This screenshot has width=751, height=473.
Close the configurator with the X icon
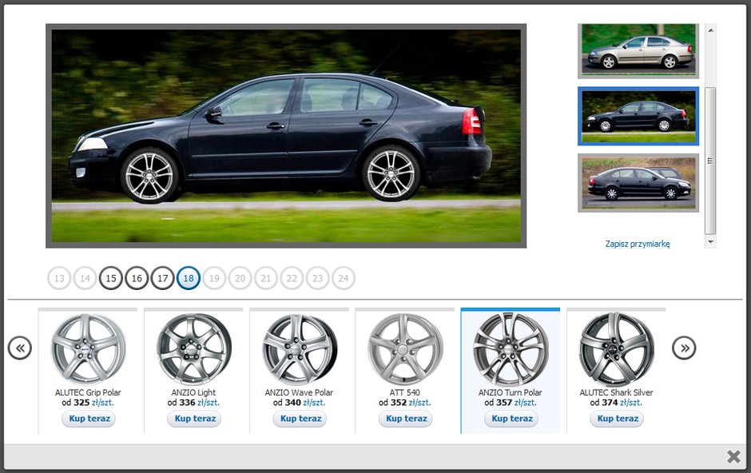(x=733, y=456)
